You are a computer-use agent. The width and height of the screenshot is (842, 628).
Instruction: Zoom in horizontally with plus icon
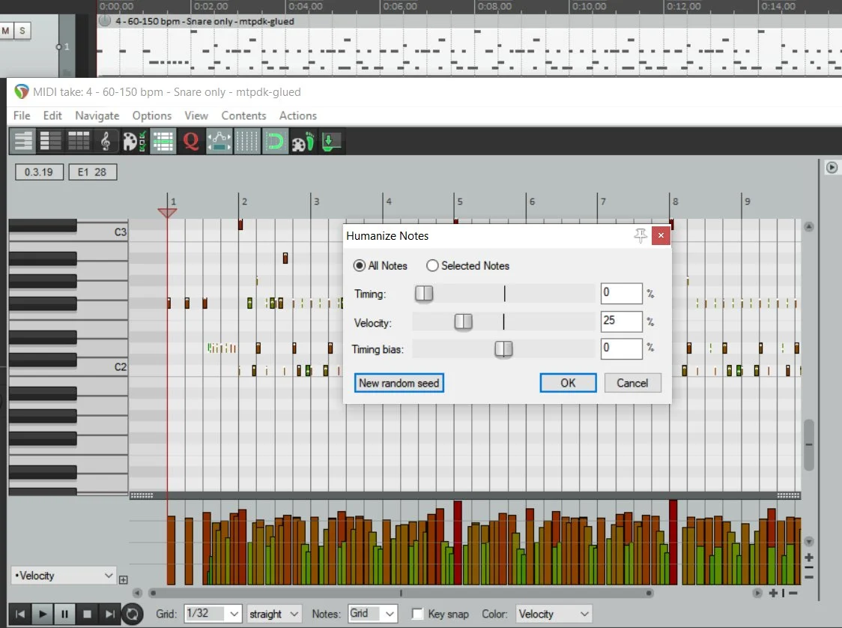tap(773, 593)
